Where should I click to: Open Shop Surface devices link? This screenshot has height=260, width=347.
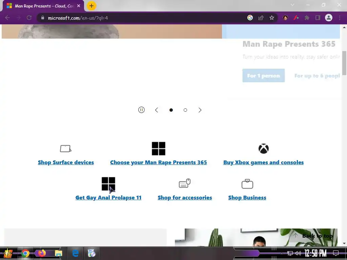[x=66, y=162]
